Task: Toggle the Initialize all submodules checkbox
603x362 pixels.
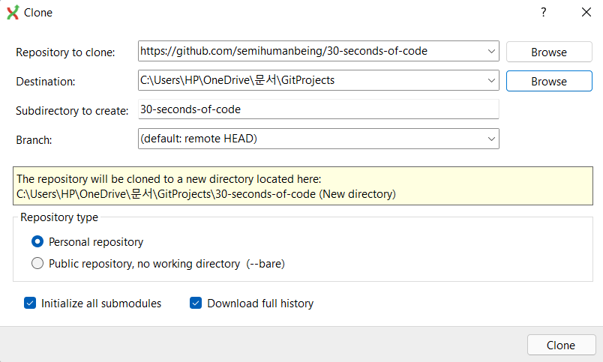Action: pos(30,304)
